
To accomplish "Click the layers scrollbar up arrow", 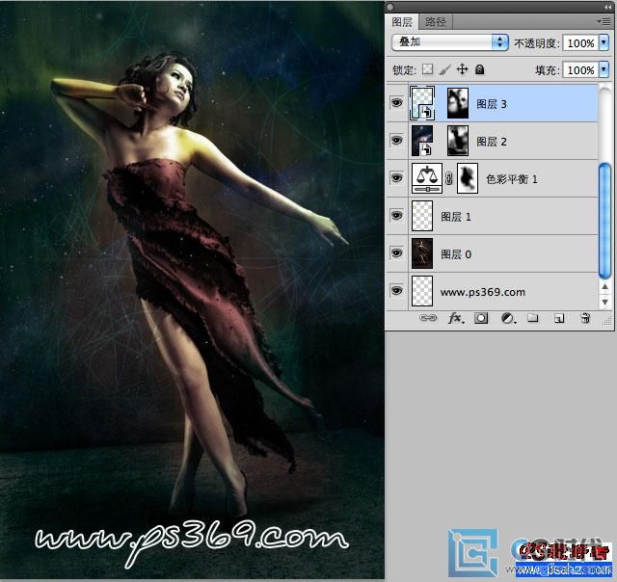I will (604, 287).
